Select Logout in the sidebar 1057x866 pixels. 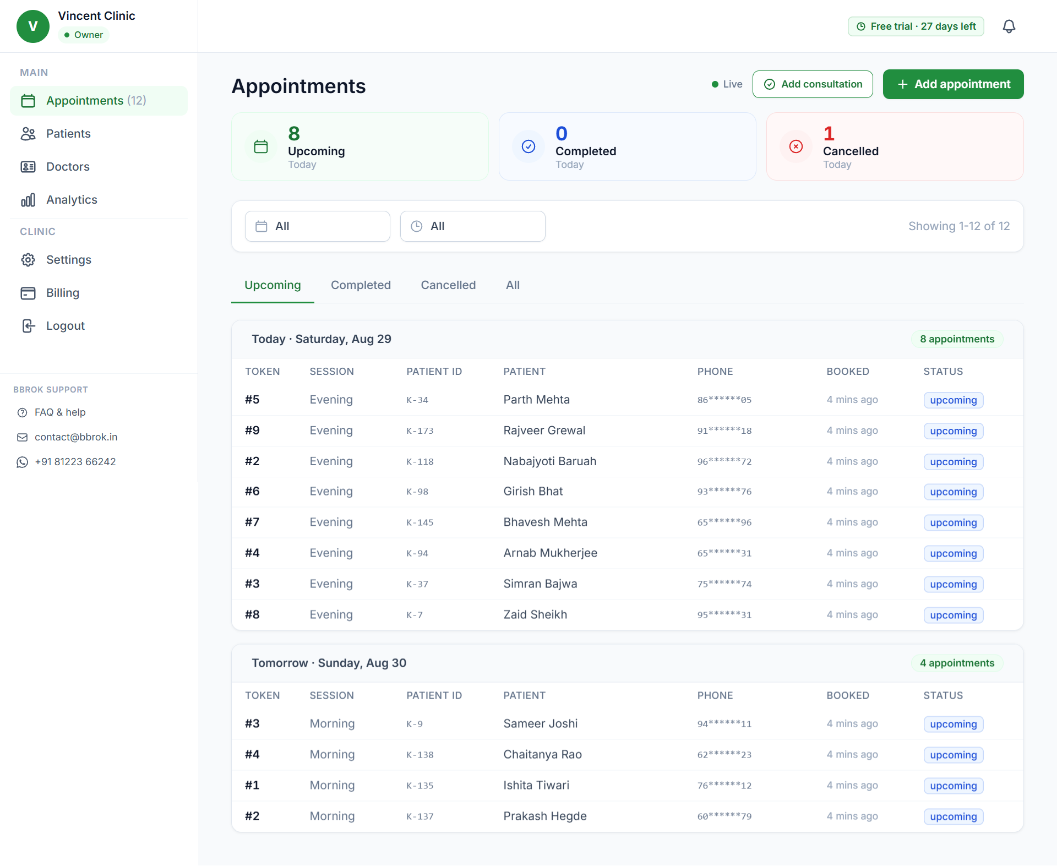[99, 326]
